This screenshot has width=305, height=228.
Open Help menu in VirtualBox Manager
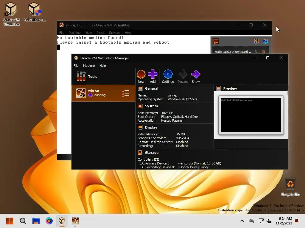(103, 66)
